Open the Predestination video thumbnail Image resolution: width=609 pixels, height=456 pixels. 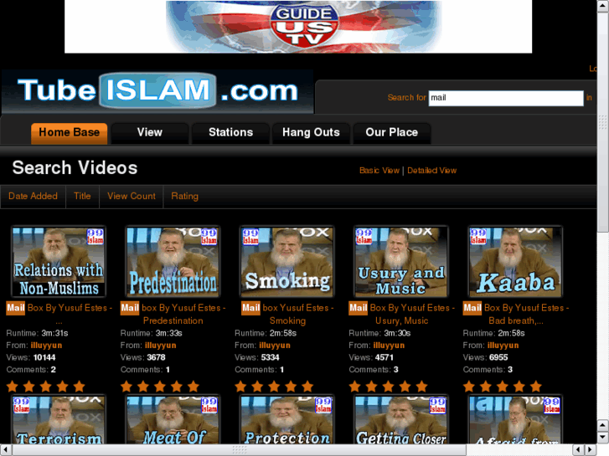pyautogui.click(x=173, y=262)
